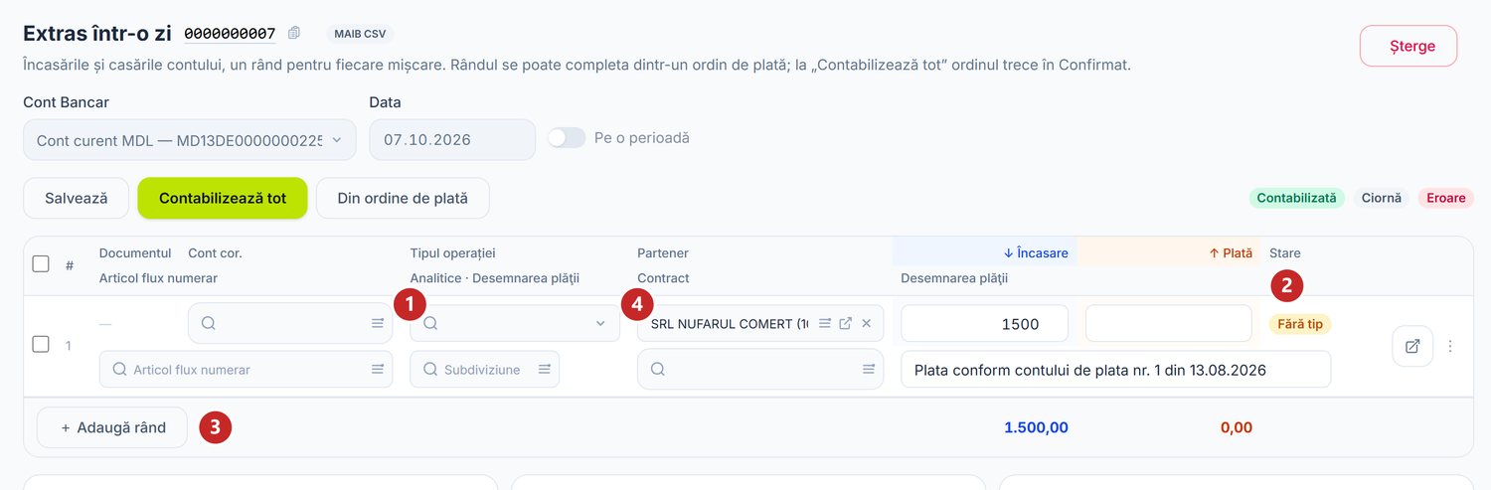Open row 1 more options menu
The height and width of the screenshot is (490, 1491).
1450,346
